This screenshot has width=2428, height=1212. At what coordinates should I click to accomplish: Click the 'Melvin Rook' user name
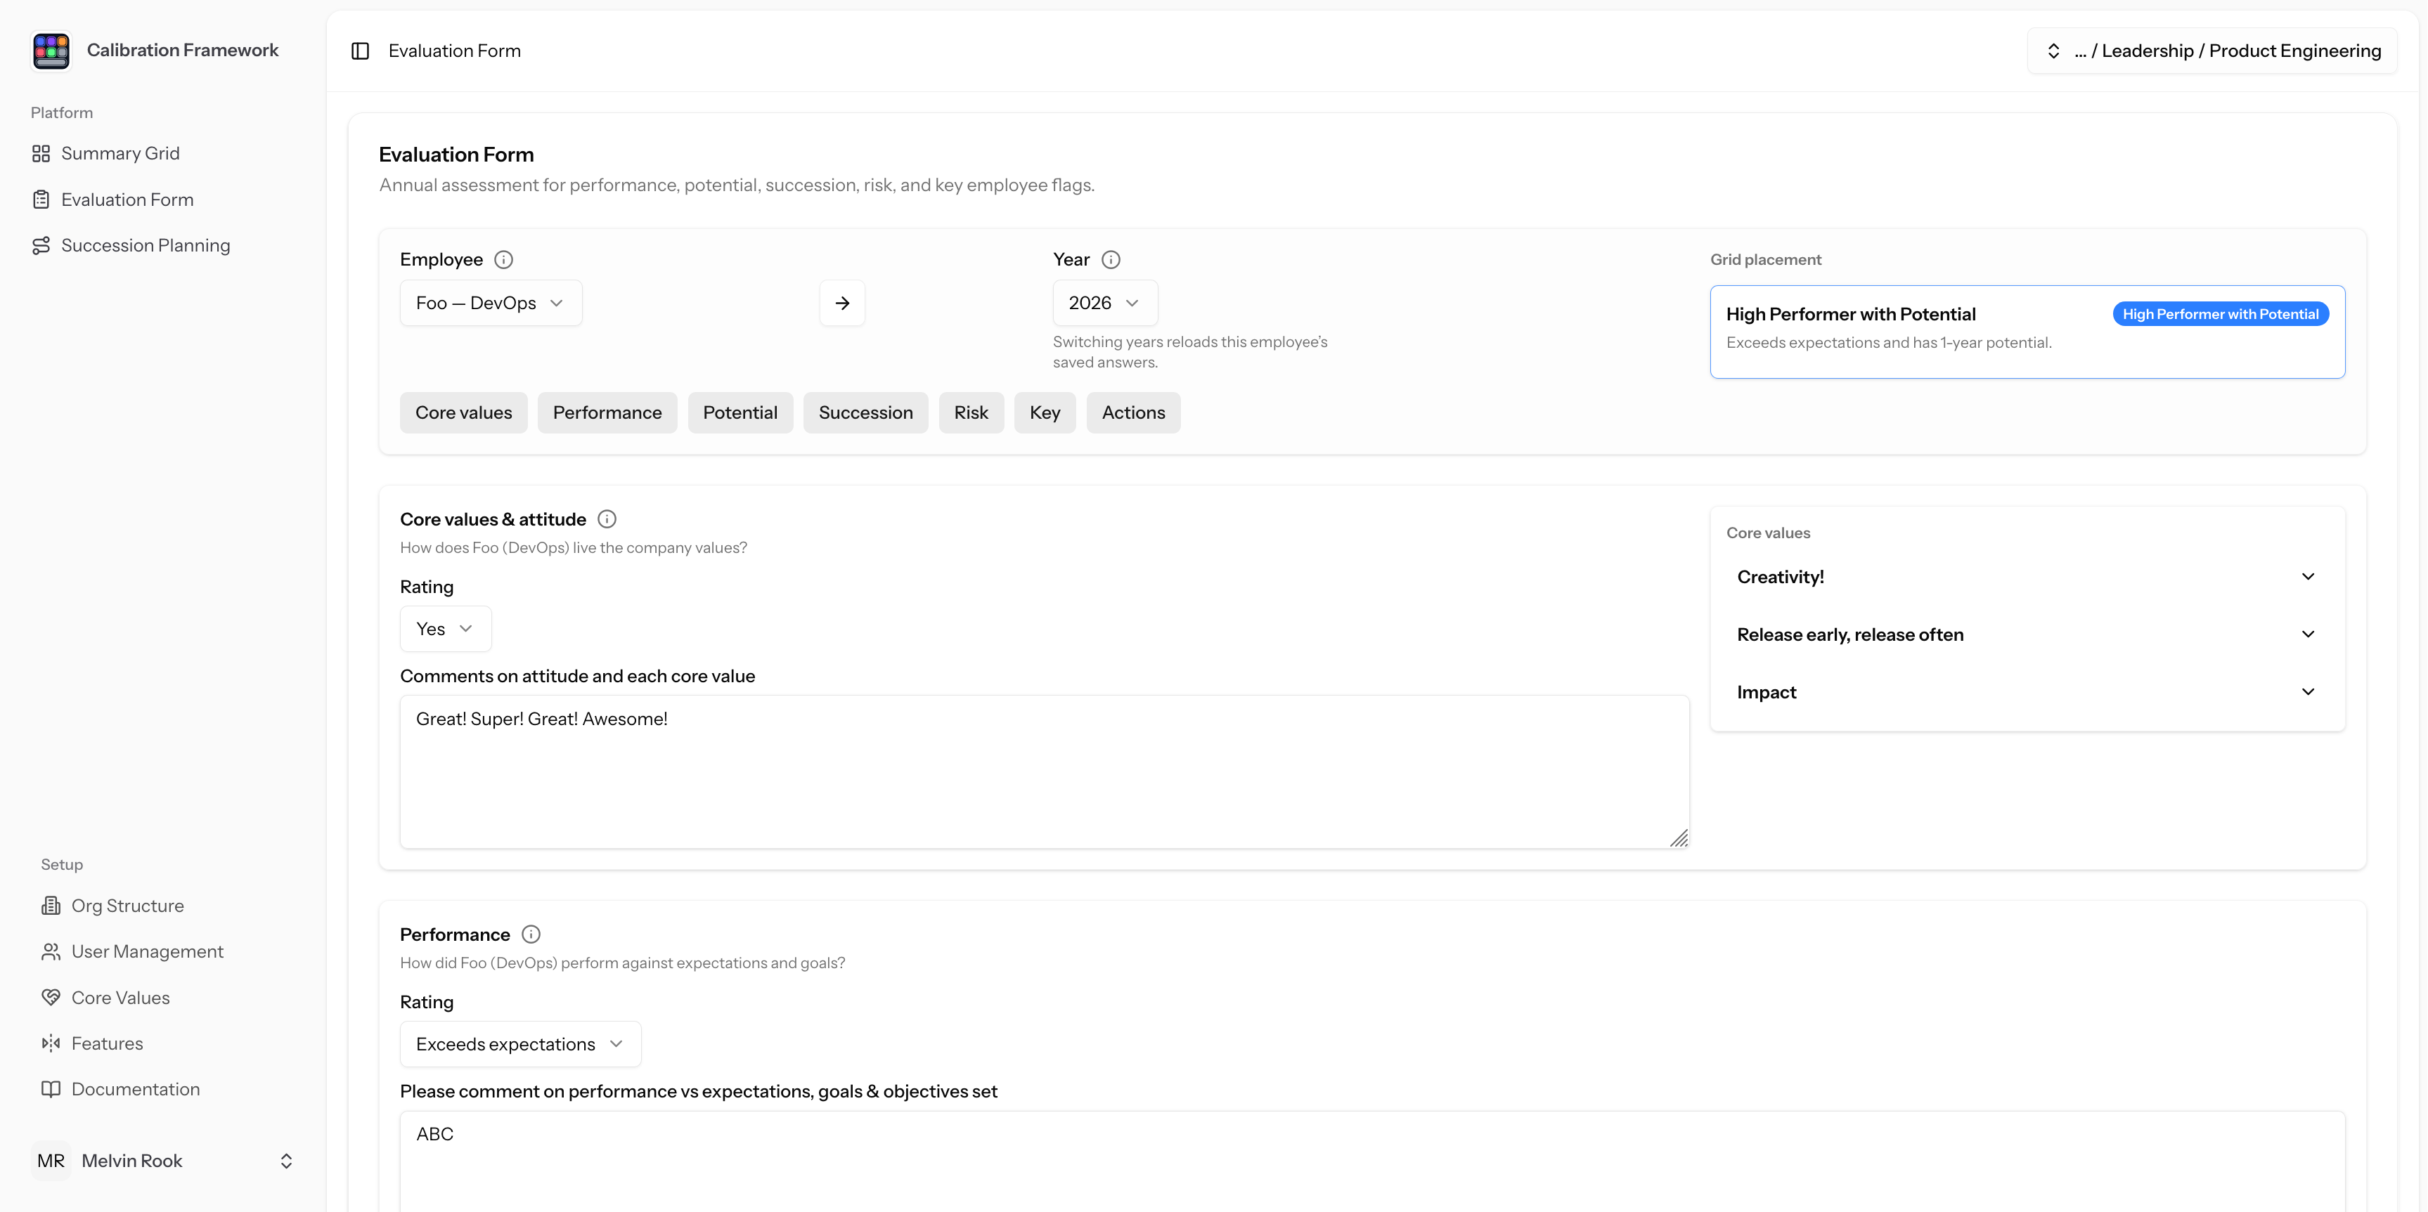132,1161
